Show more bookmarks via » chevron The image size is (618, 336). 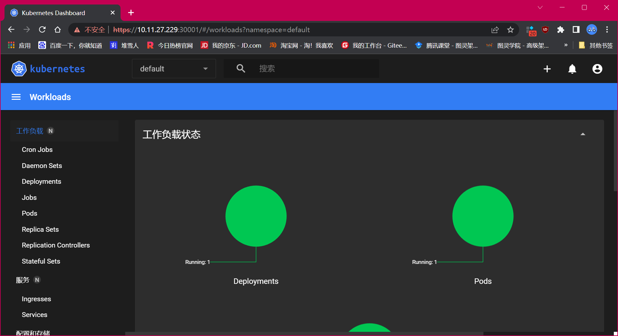566,45
